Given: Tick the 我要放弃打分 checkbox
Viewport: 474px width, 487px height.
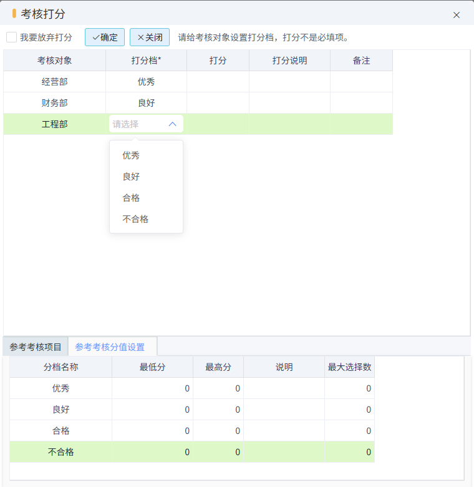Looking at the screenshot, I should pos(11,37).
